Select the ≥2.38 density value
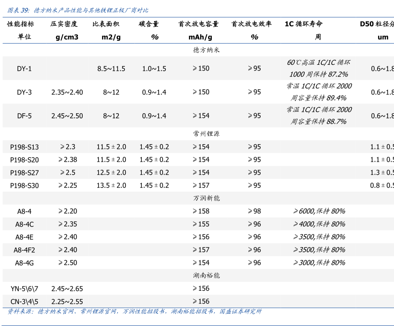Viewport: 394px width, 326px height. (68, 160)
